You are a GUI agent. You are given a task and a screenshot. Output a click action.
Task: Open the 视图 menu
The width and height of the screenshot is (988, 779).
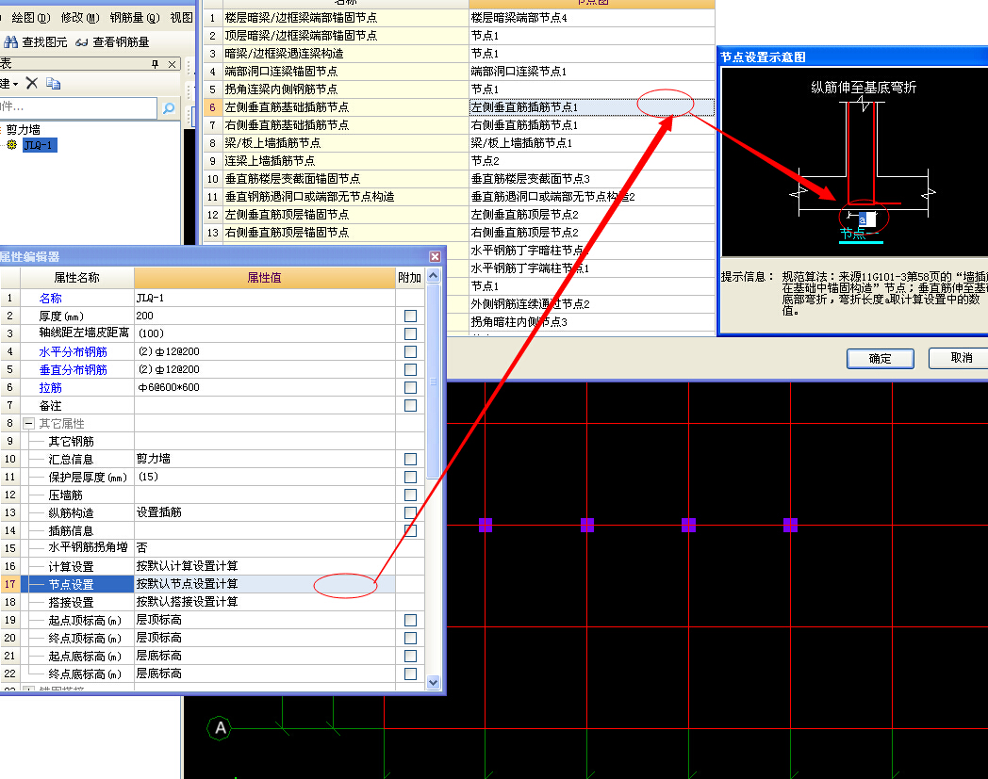tap(181, 18)
